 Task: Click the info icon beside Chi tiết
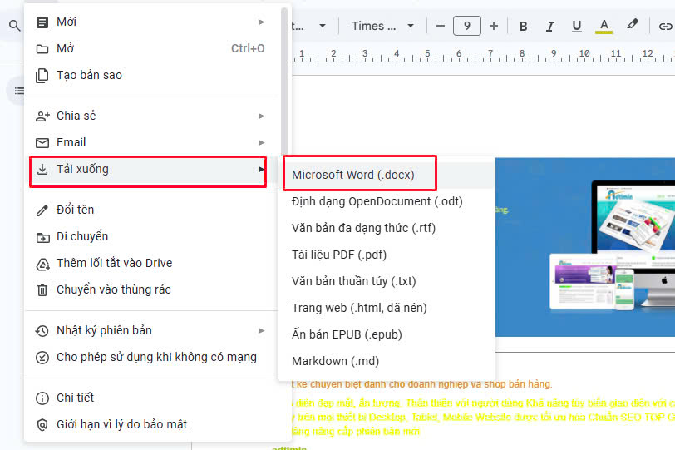point(42,398)
